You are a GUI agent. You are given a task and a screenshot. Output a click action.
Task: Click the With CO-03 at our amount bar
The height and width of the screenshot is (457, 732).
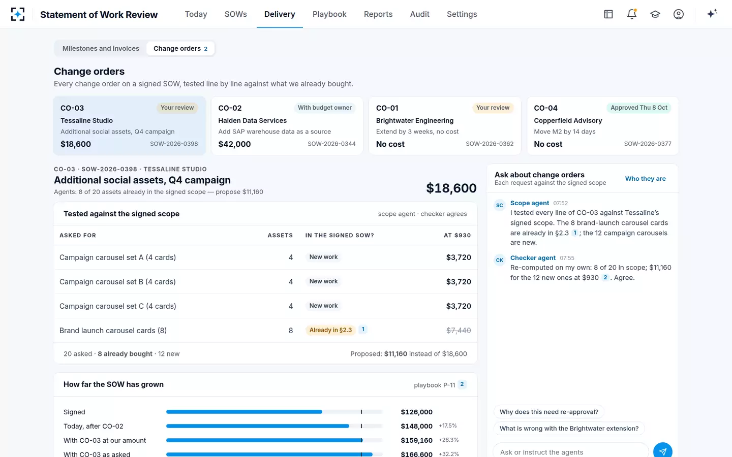pyautogui.click(x=274, y=440)
